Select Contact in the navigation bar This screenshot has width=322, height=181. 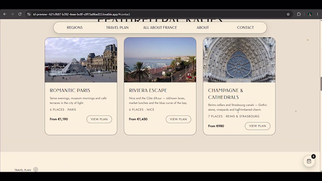246,27
